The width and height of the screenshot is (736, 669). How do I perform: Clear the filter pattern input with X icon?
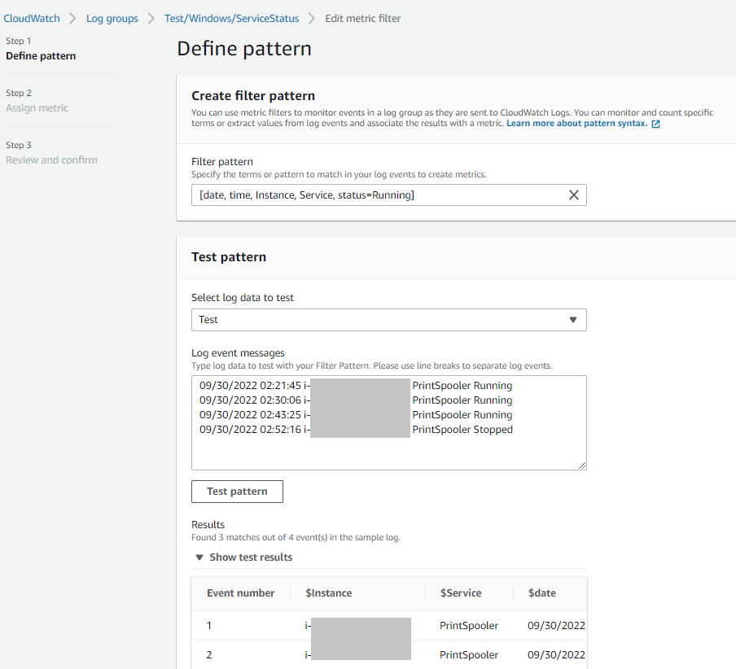coord(574,195)
